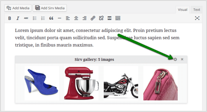
Task: Insert Read More tag
Action: pos(109,18)
